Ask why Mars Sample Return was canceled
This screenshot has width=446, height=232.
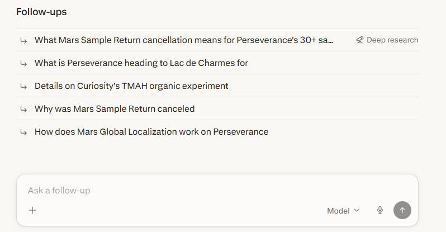click(115, 109)
